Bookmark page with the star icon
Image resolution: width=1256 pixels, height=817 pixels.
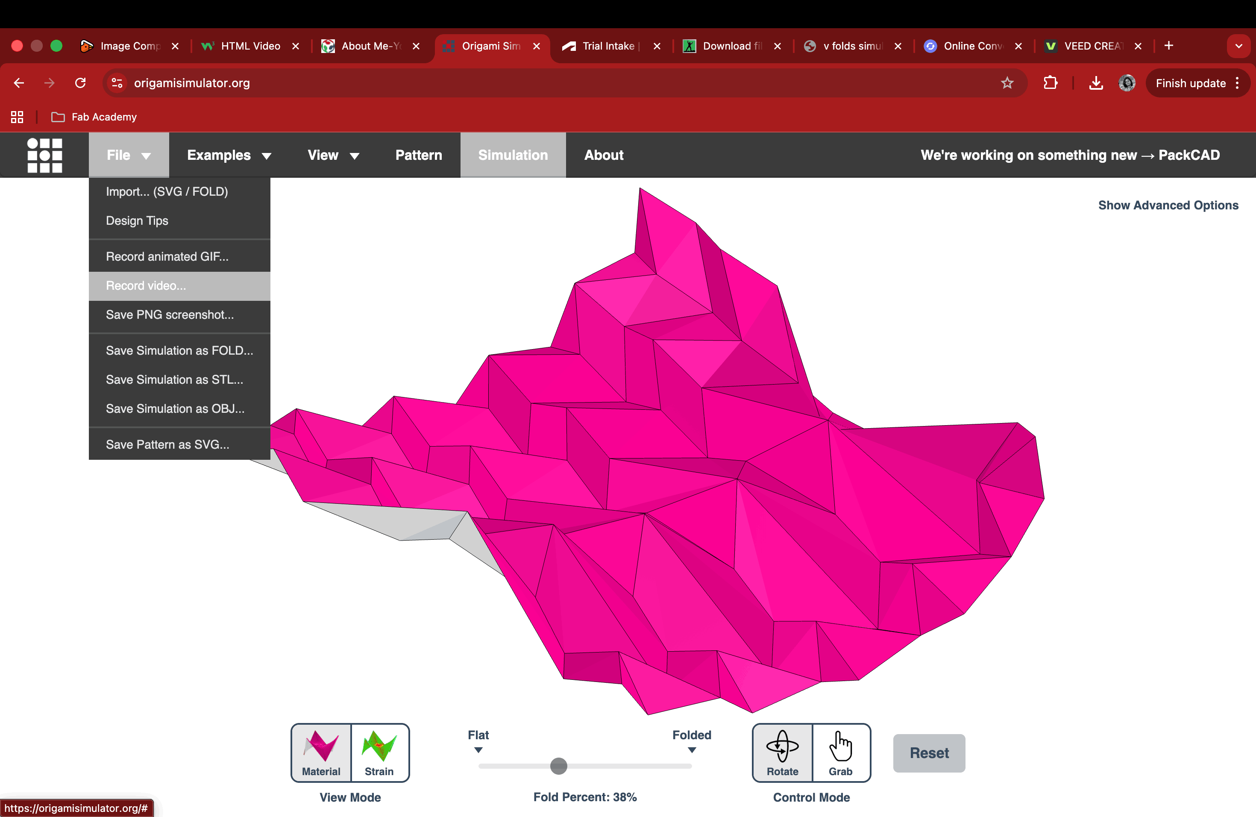1007,83
